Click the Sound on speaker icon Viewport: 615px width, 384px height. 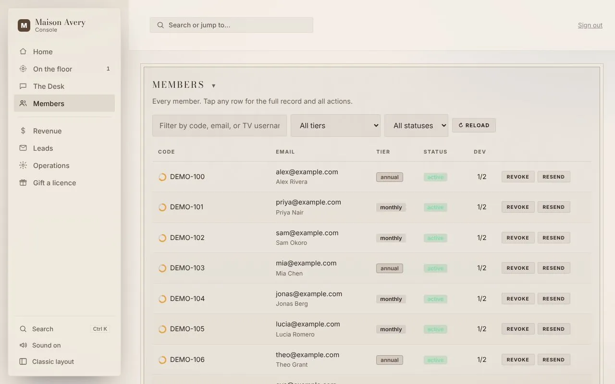(x=23, y=345)
